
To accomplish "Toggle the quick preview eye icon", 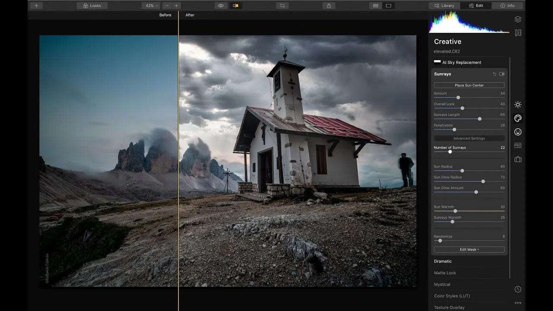I will [221, 6].
